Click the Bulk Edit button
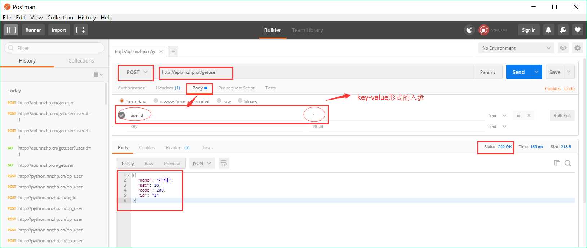This screenshot has height=248, width=587. tap(562, 115)
